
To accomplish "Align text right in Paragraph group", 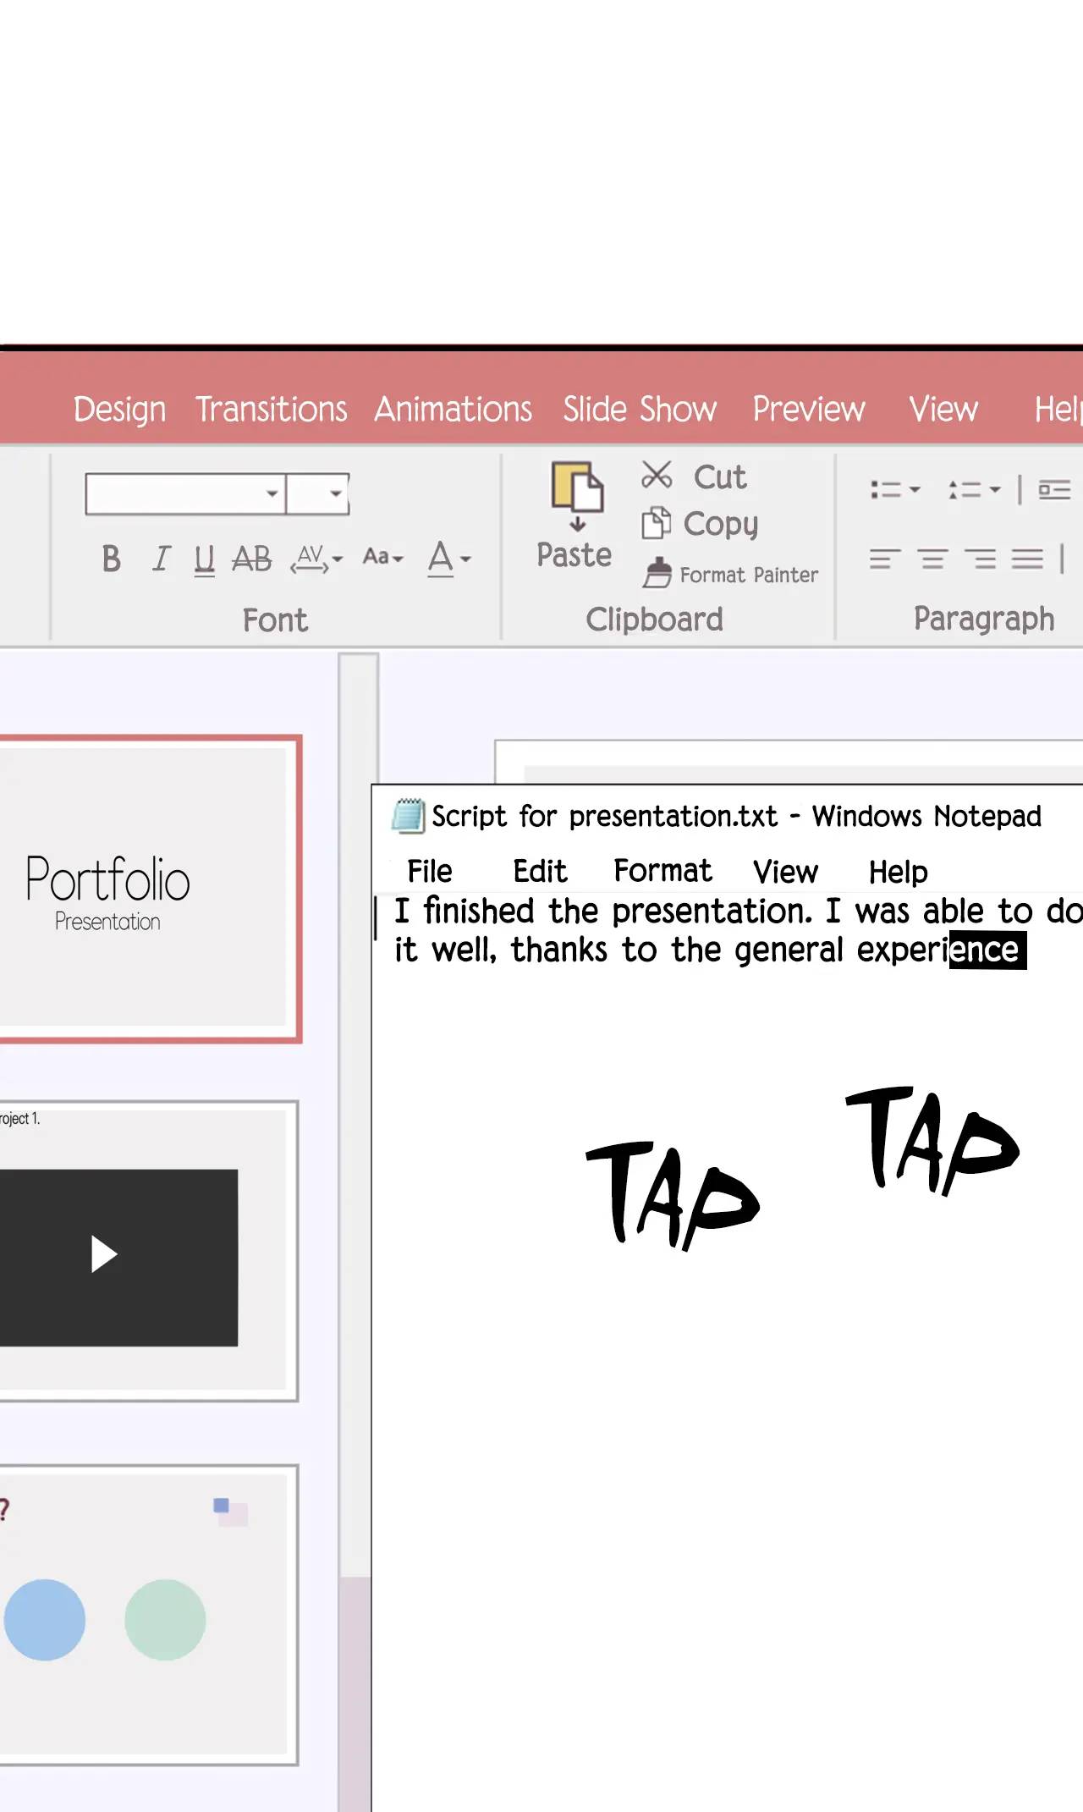I will [x=981, y=559].
